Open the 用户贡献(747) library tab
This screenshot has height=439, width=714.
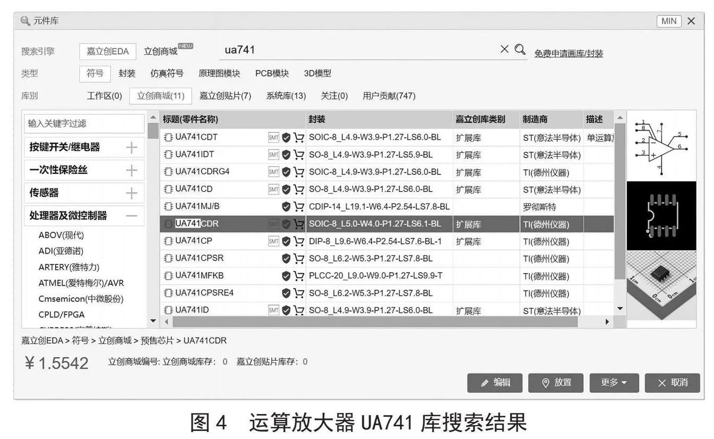[x=389, y=96]
